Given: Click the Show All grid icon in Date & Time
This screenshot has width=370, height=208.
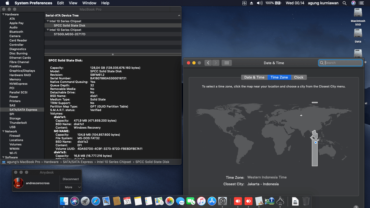Looking at the screenshot, I should point(226,63).
